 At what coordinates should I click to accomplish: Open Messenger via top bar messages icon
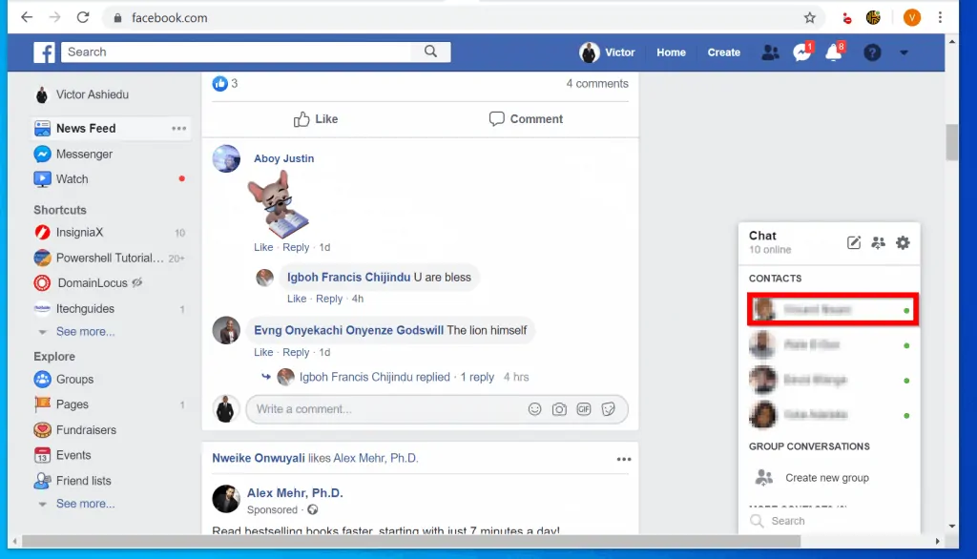[801, 52]
